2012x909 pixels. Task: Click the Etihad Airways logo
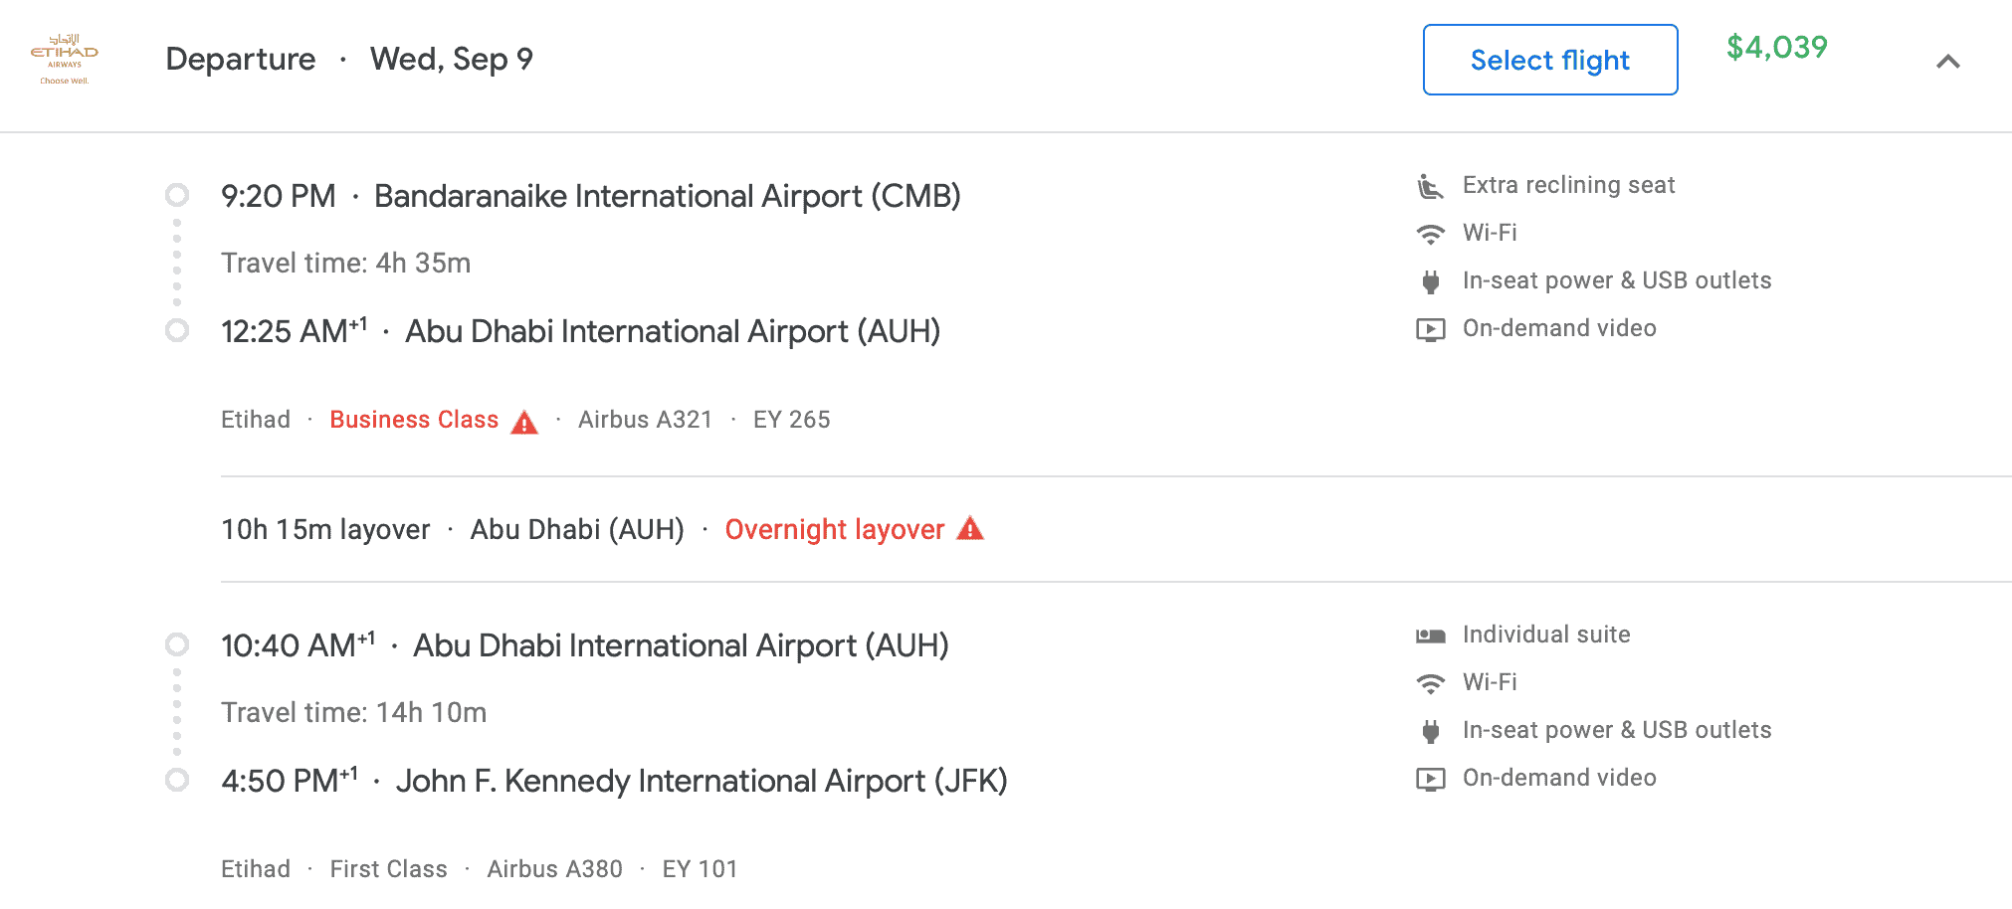pos(65,60)
